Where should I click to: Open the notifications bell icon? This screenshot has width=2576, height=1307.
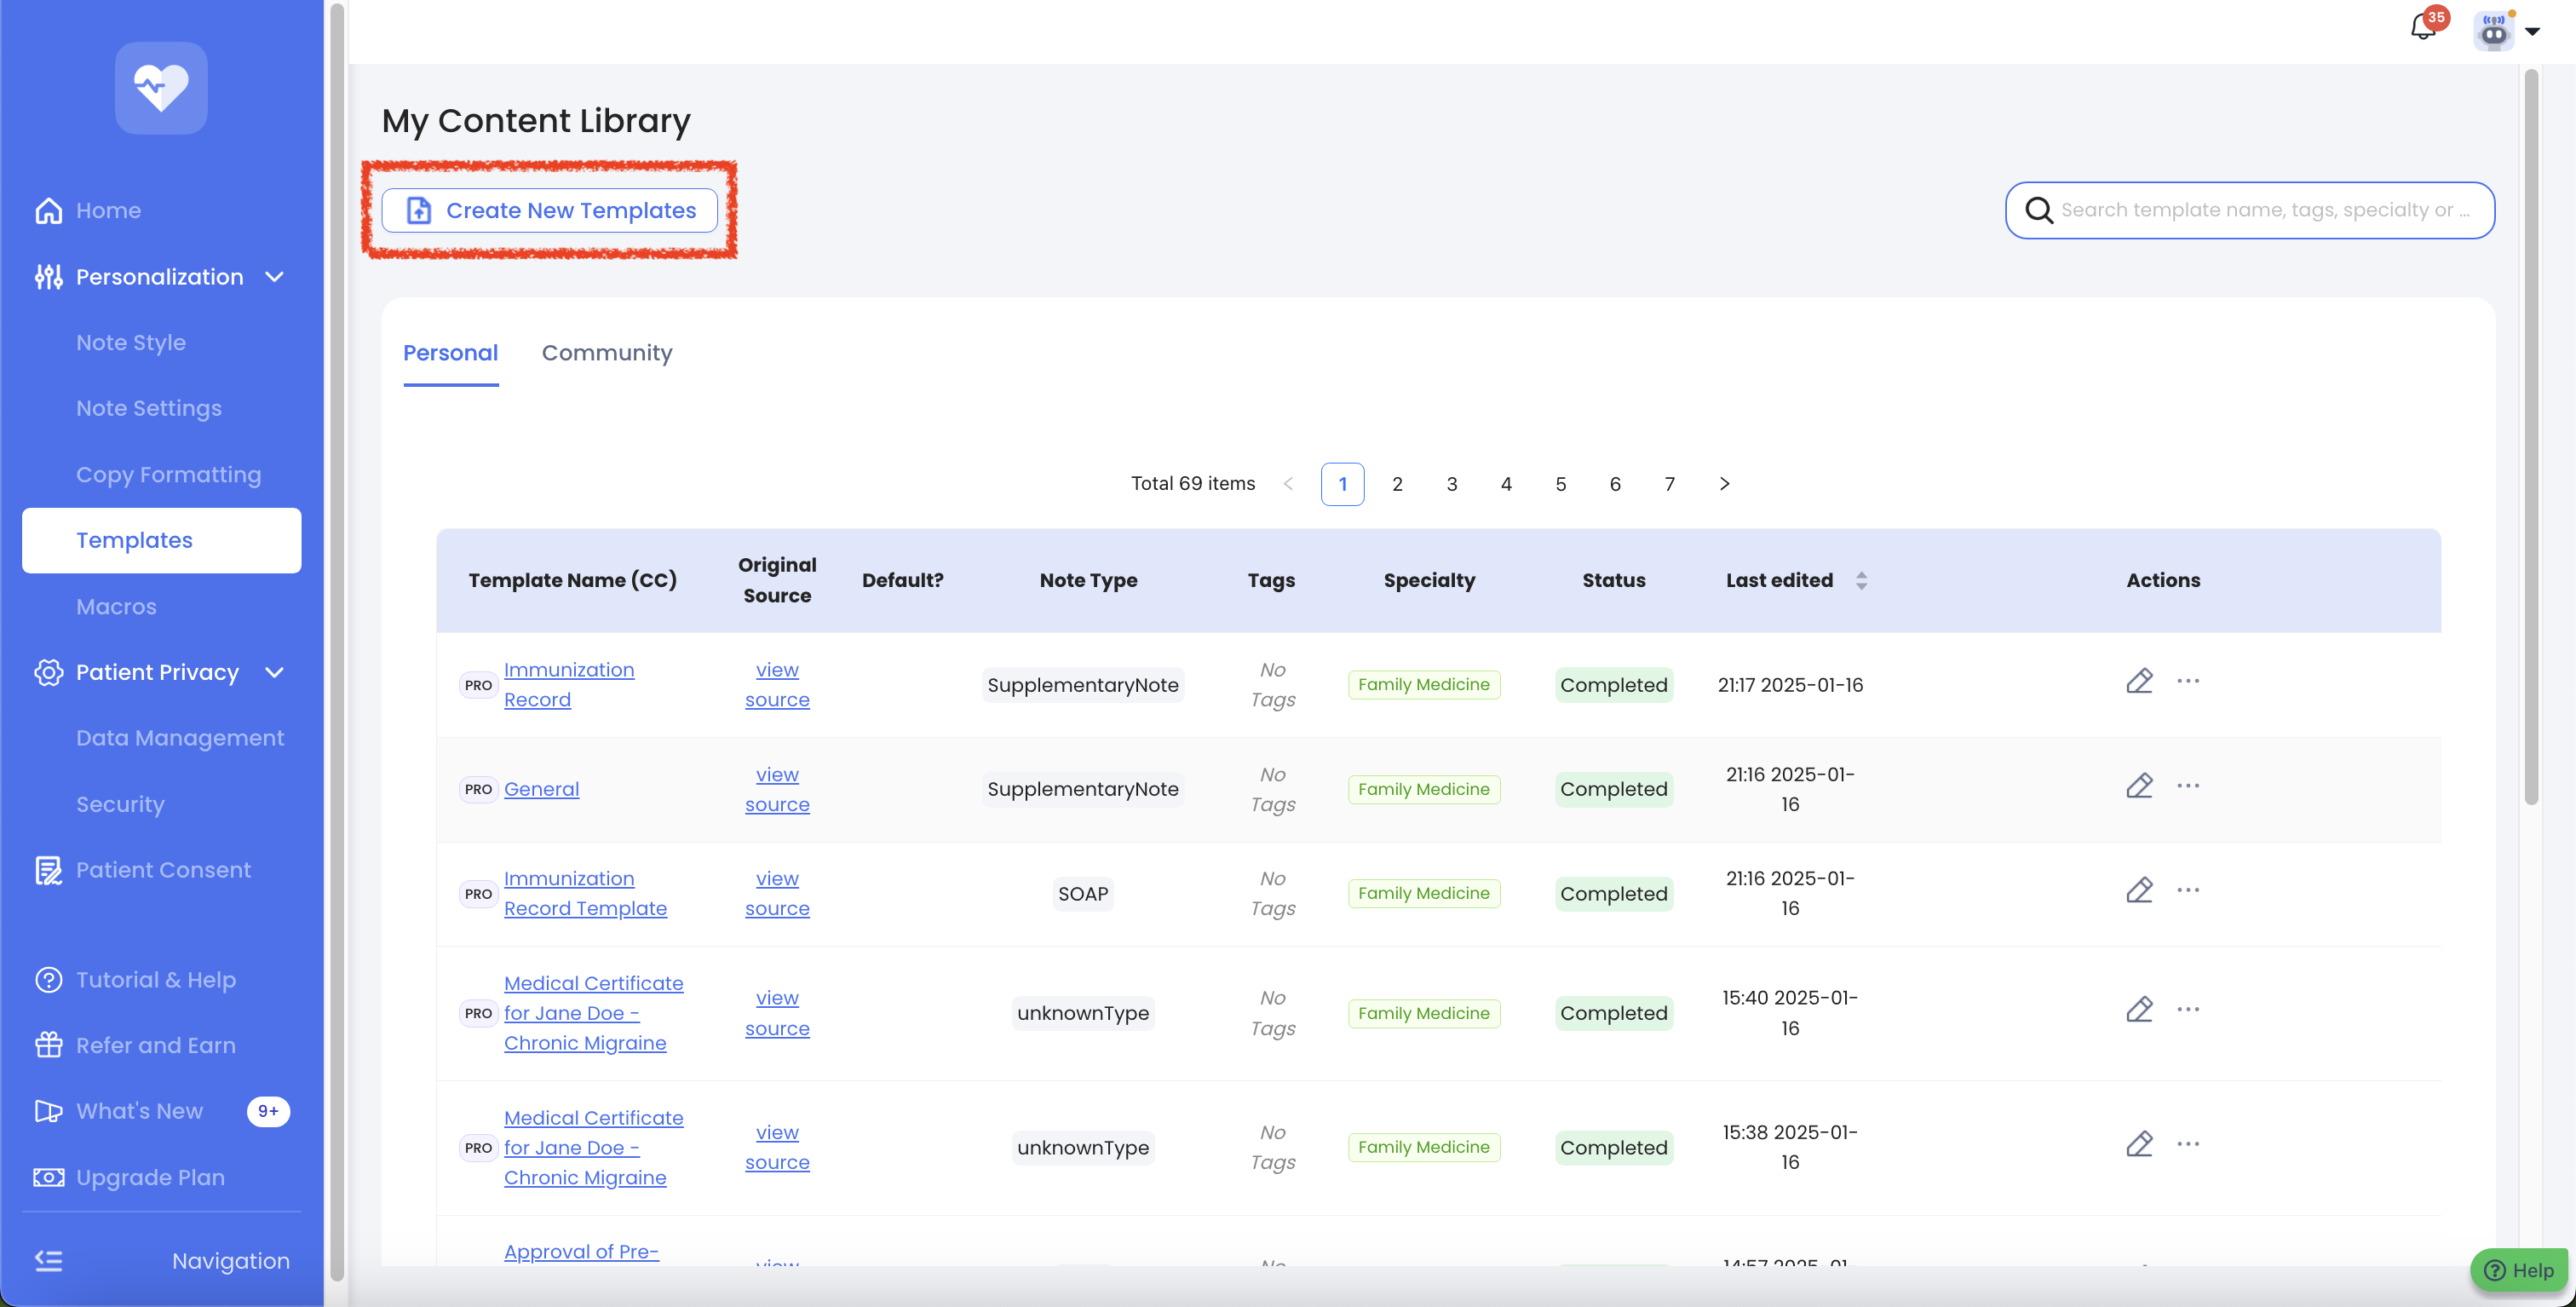click(2422, 27)
